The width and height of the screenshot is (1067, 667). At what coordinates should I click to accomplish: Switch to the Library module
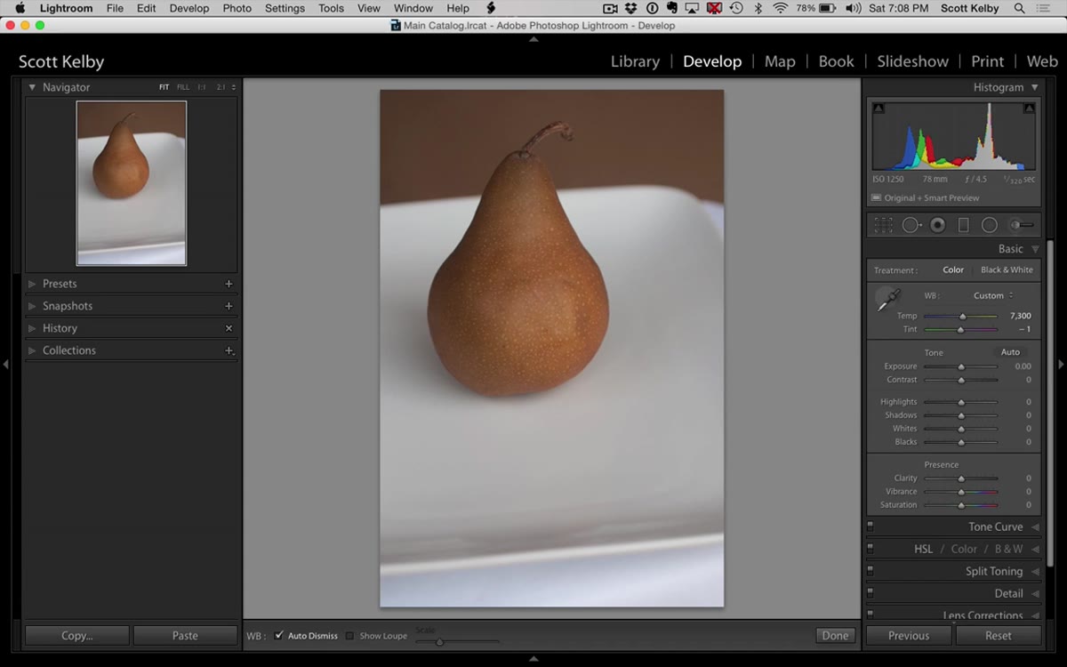tap(635, 61)
